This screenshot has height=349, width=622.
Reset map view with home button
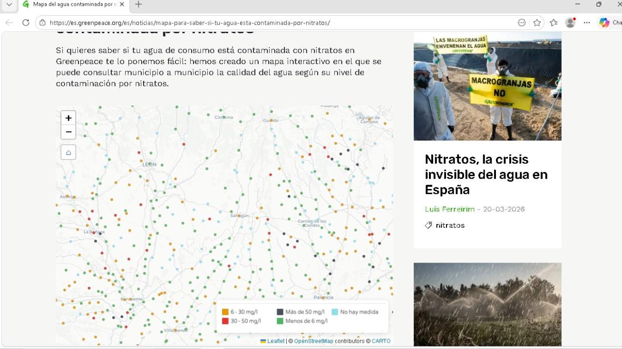click(x=68, y=152)
